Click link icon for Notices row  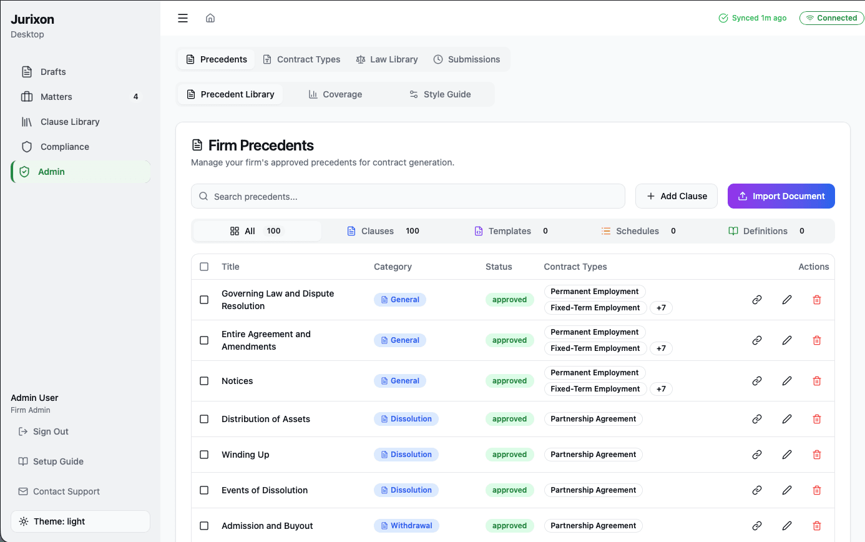point(757,381)
